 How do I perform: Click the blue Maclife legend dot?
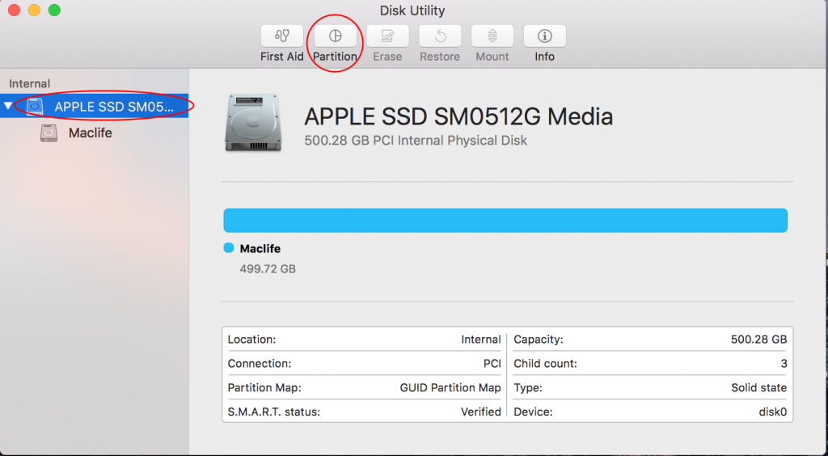pyautogui.click(x=229, y=248)
